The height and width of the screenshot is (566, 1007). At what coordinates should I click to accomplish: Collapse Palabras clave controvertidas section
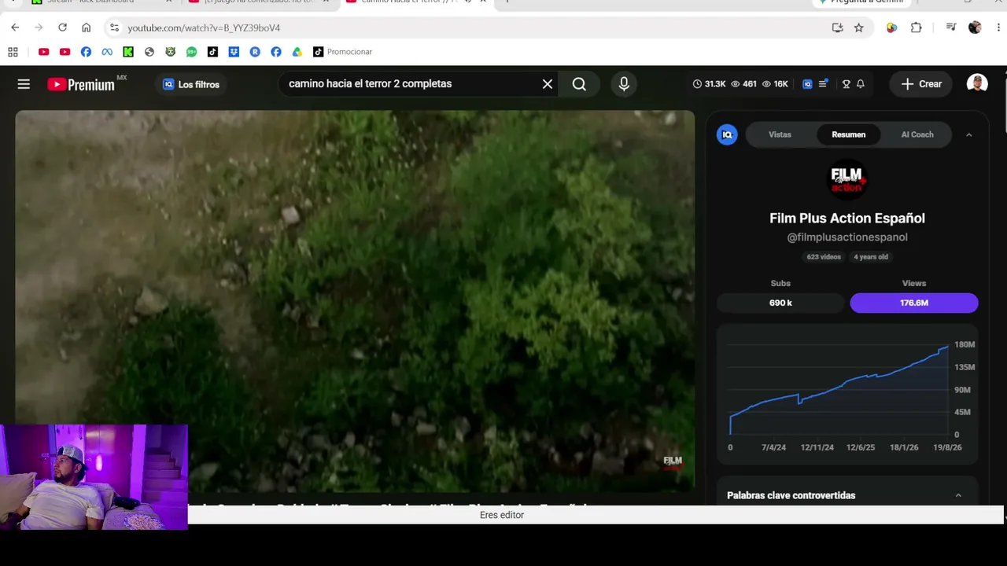pyautogui.click(x=958, y=495)
